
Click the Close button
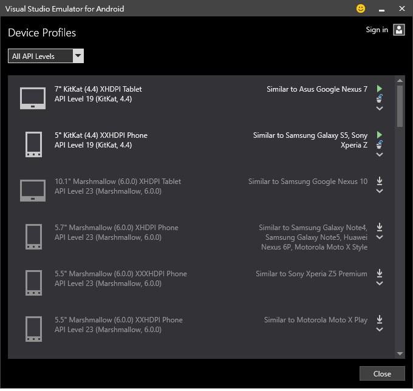382,373
